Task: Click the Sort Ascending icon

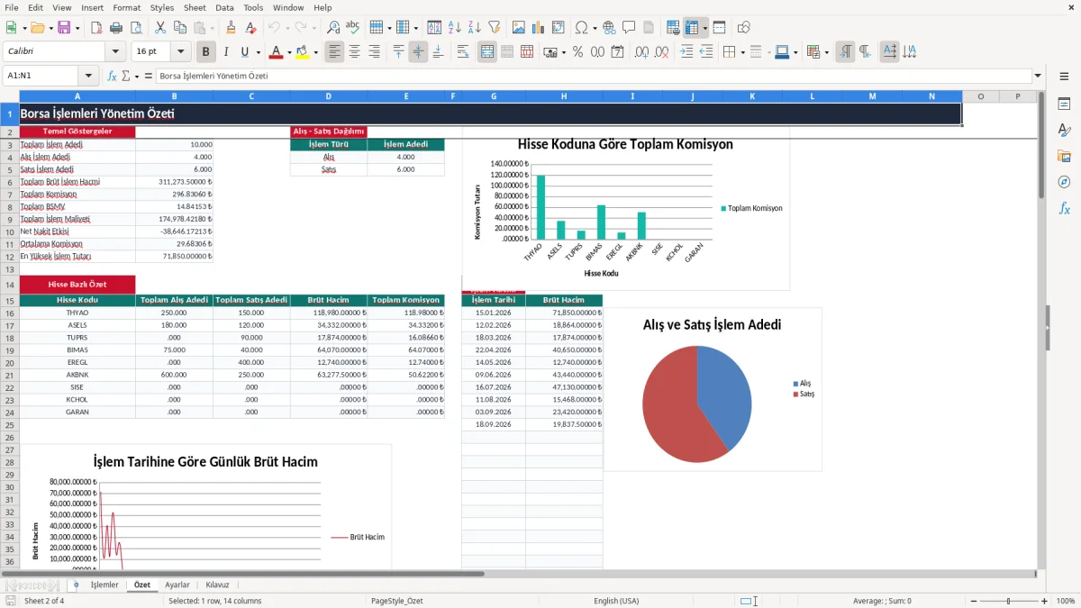Action: 455,28
